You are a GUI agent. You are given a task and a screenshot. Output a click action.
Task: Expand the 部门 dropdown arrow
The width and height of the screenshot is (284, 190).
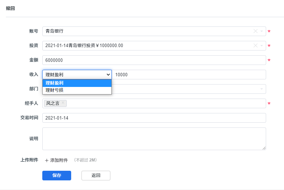[x=262, y=89]
